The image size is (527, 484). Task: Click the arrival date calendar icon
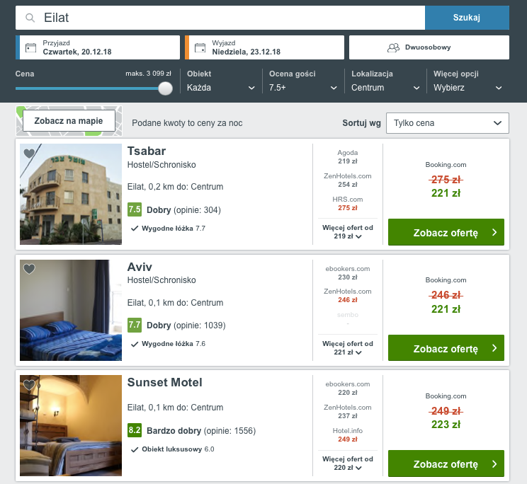pos(30,47)
